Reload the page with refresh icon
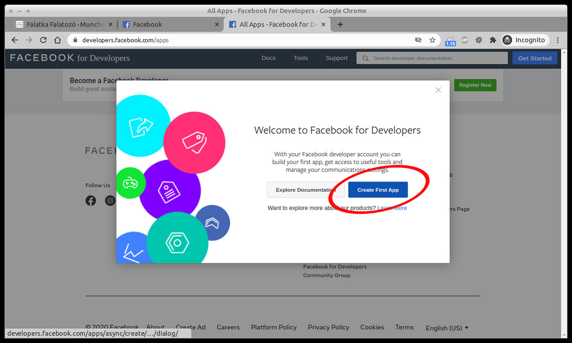The image size is (572, 343). (x=43, y=40)
